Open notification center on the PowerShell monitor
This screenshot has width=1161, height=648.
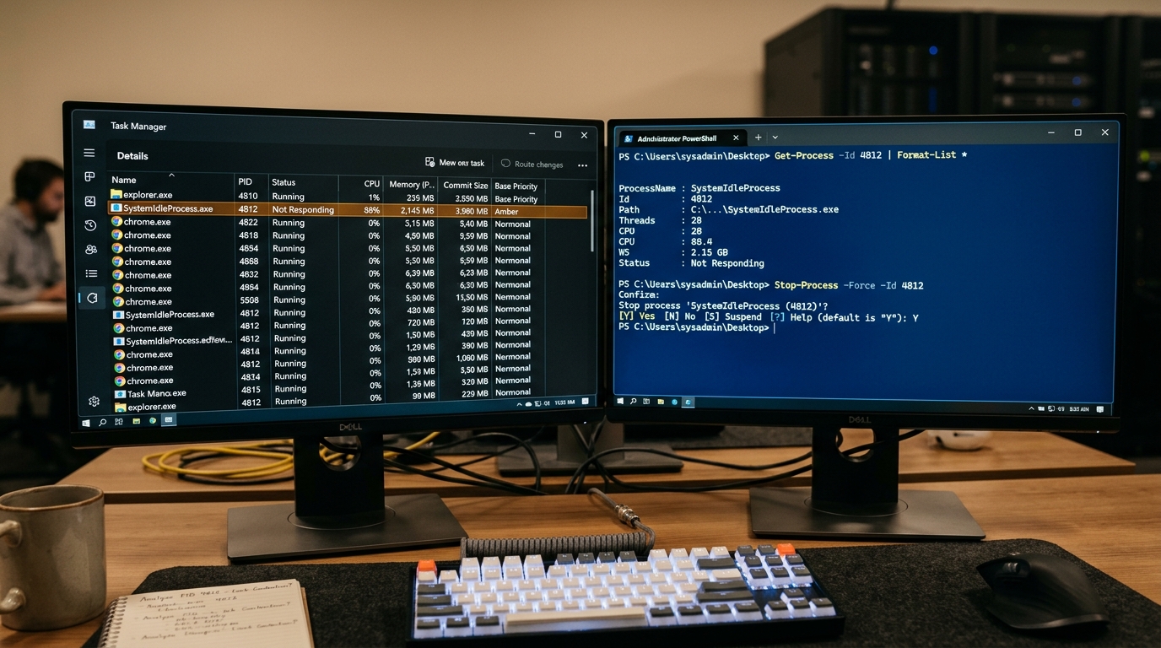point(1099,408)
